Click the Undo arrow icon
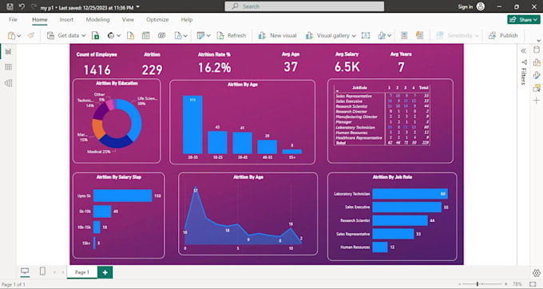Viewport: 543px width, 289px height. (x=22, y=6)
